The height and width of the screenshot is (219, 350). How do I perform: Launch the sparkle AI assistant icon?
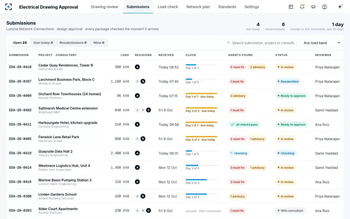(340, 7)
